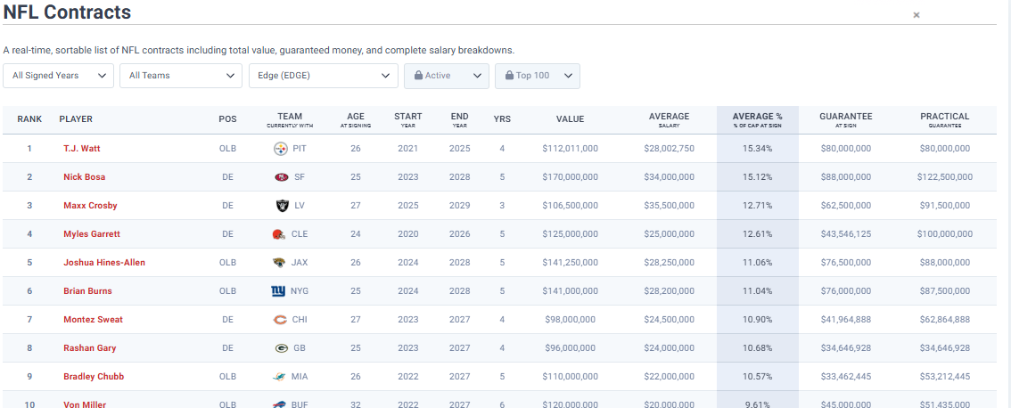Sort by VALUE column header
Screen dimensions: 1011x408
point(571,119)
